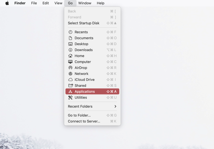Choose Connect to Server…
214x149 pixels.
pyautogui.click(x=92, y=121)
